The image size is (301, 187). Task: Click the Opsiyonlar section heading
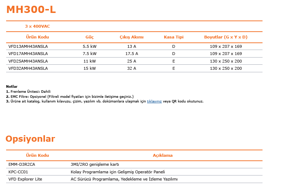pos(30,139)
